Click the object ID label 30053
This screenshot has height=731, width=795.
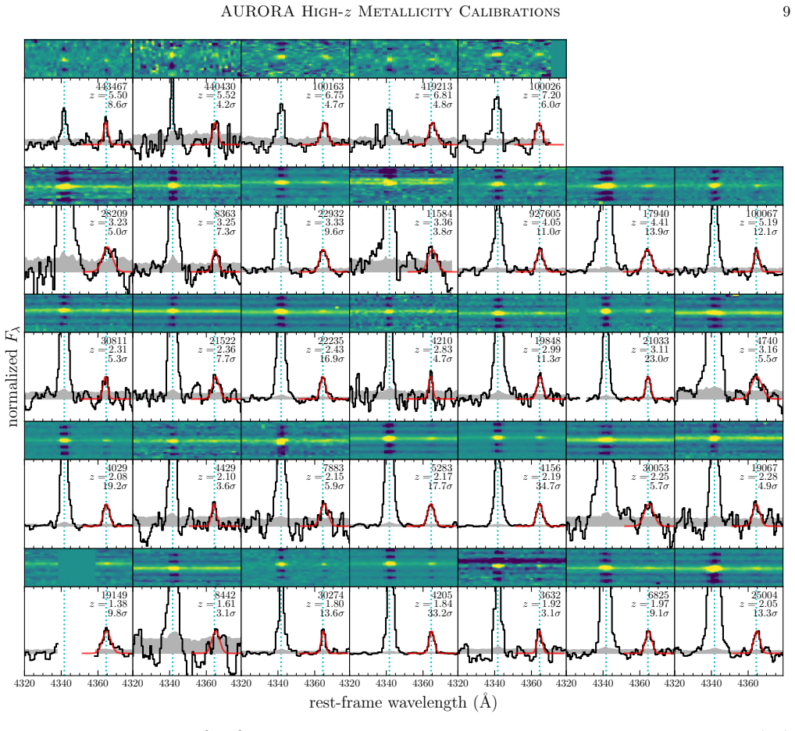point(657,468)
